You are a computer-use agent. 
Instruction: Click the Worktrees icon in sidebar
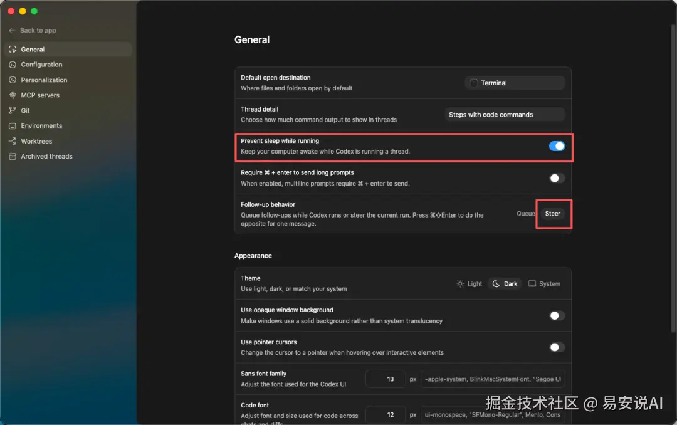[13, 141]
